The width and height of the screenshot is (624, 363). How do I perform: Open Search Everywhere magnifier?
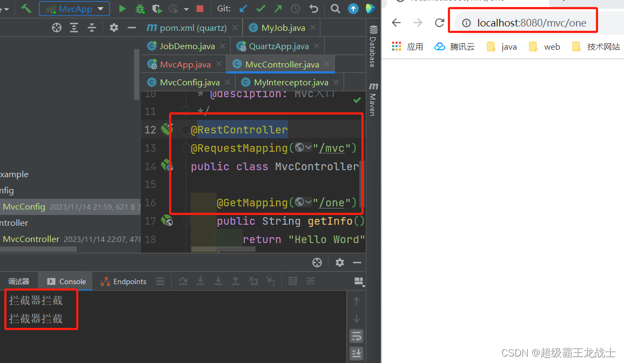point(336,8)
